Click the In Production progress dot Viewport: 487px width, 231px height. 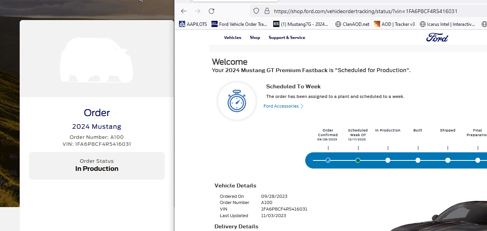click(388, 160)
